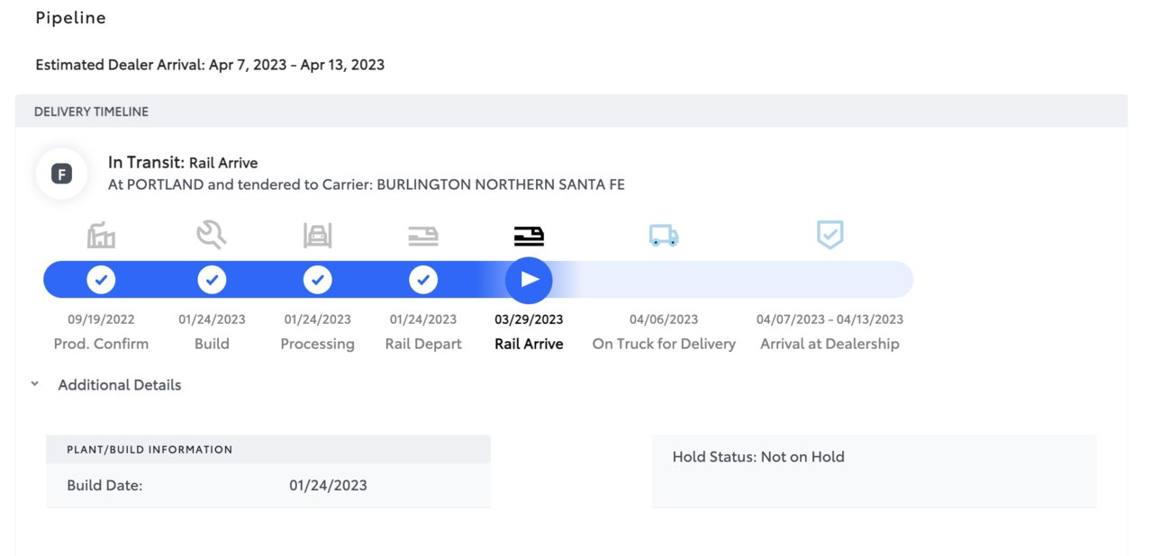Click the Delivery Timeline header bar
Viewport: 1152px width, 556px height.
(x=571, y=112)
